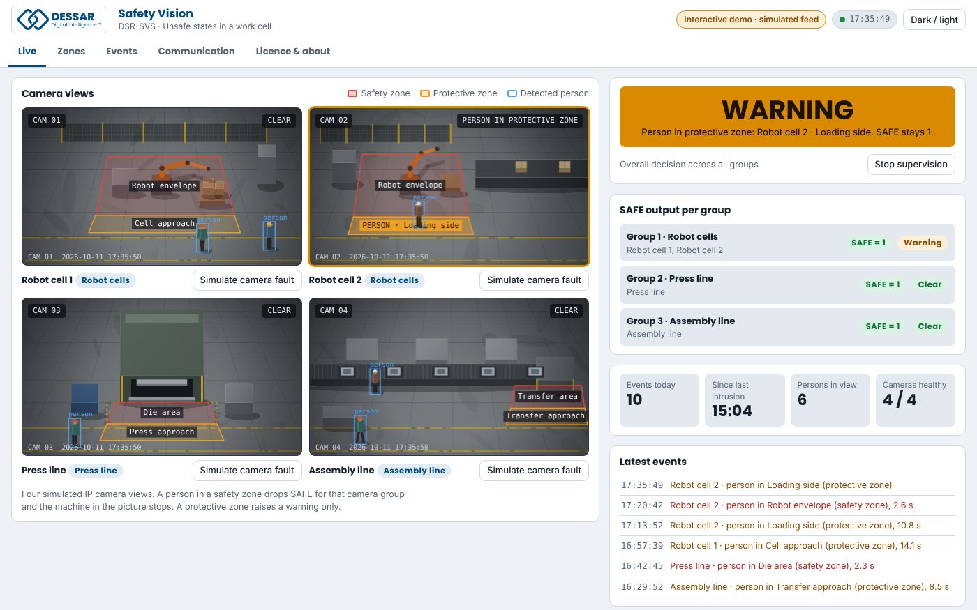Go to the Communication tab
The image size is (977, 610).
coord(196,51)
